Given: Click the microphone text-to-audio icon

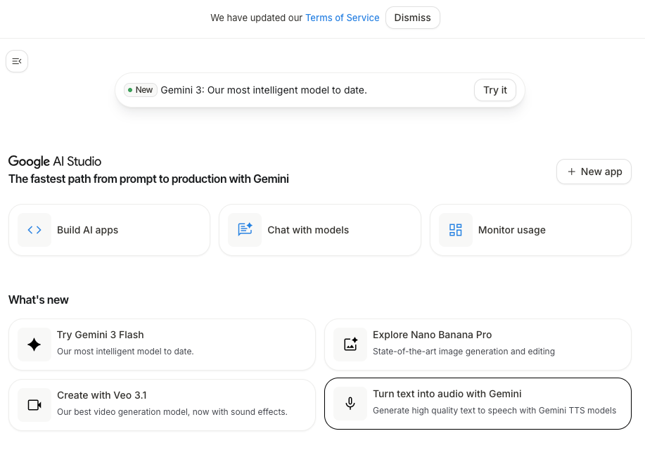Looking at the screenshot, I should pos(350,404).
